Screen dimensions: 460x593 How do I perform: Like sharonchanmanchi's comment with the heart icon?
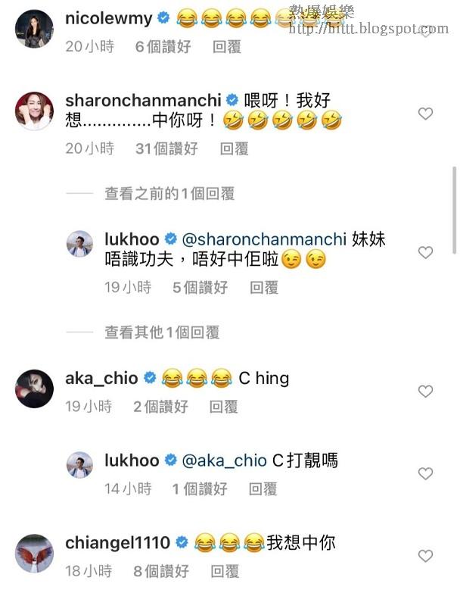pyautogui.click(x=425, y=114)
